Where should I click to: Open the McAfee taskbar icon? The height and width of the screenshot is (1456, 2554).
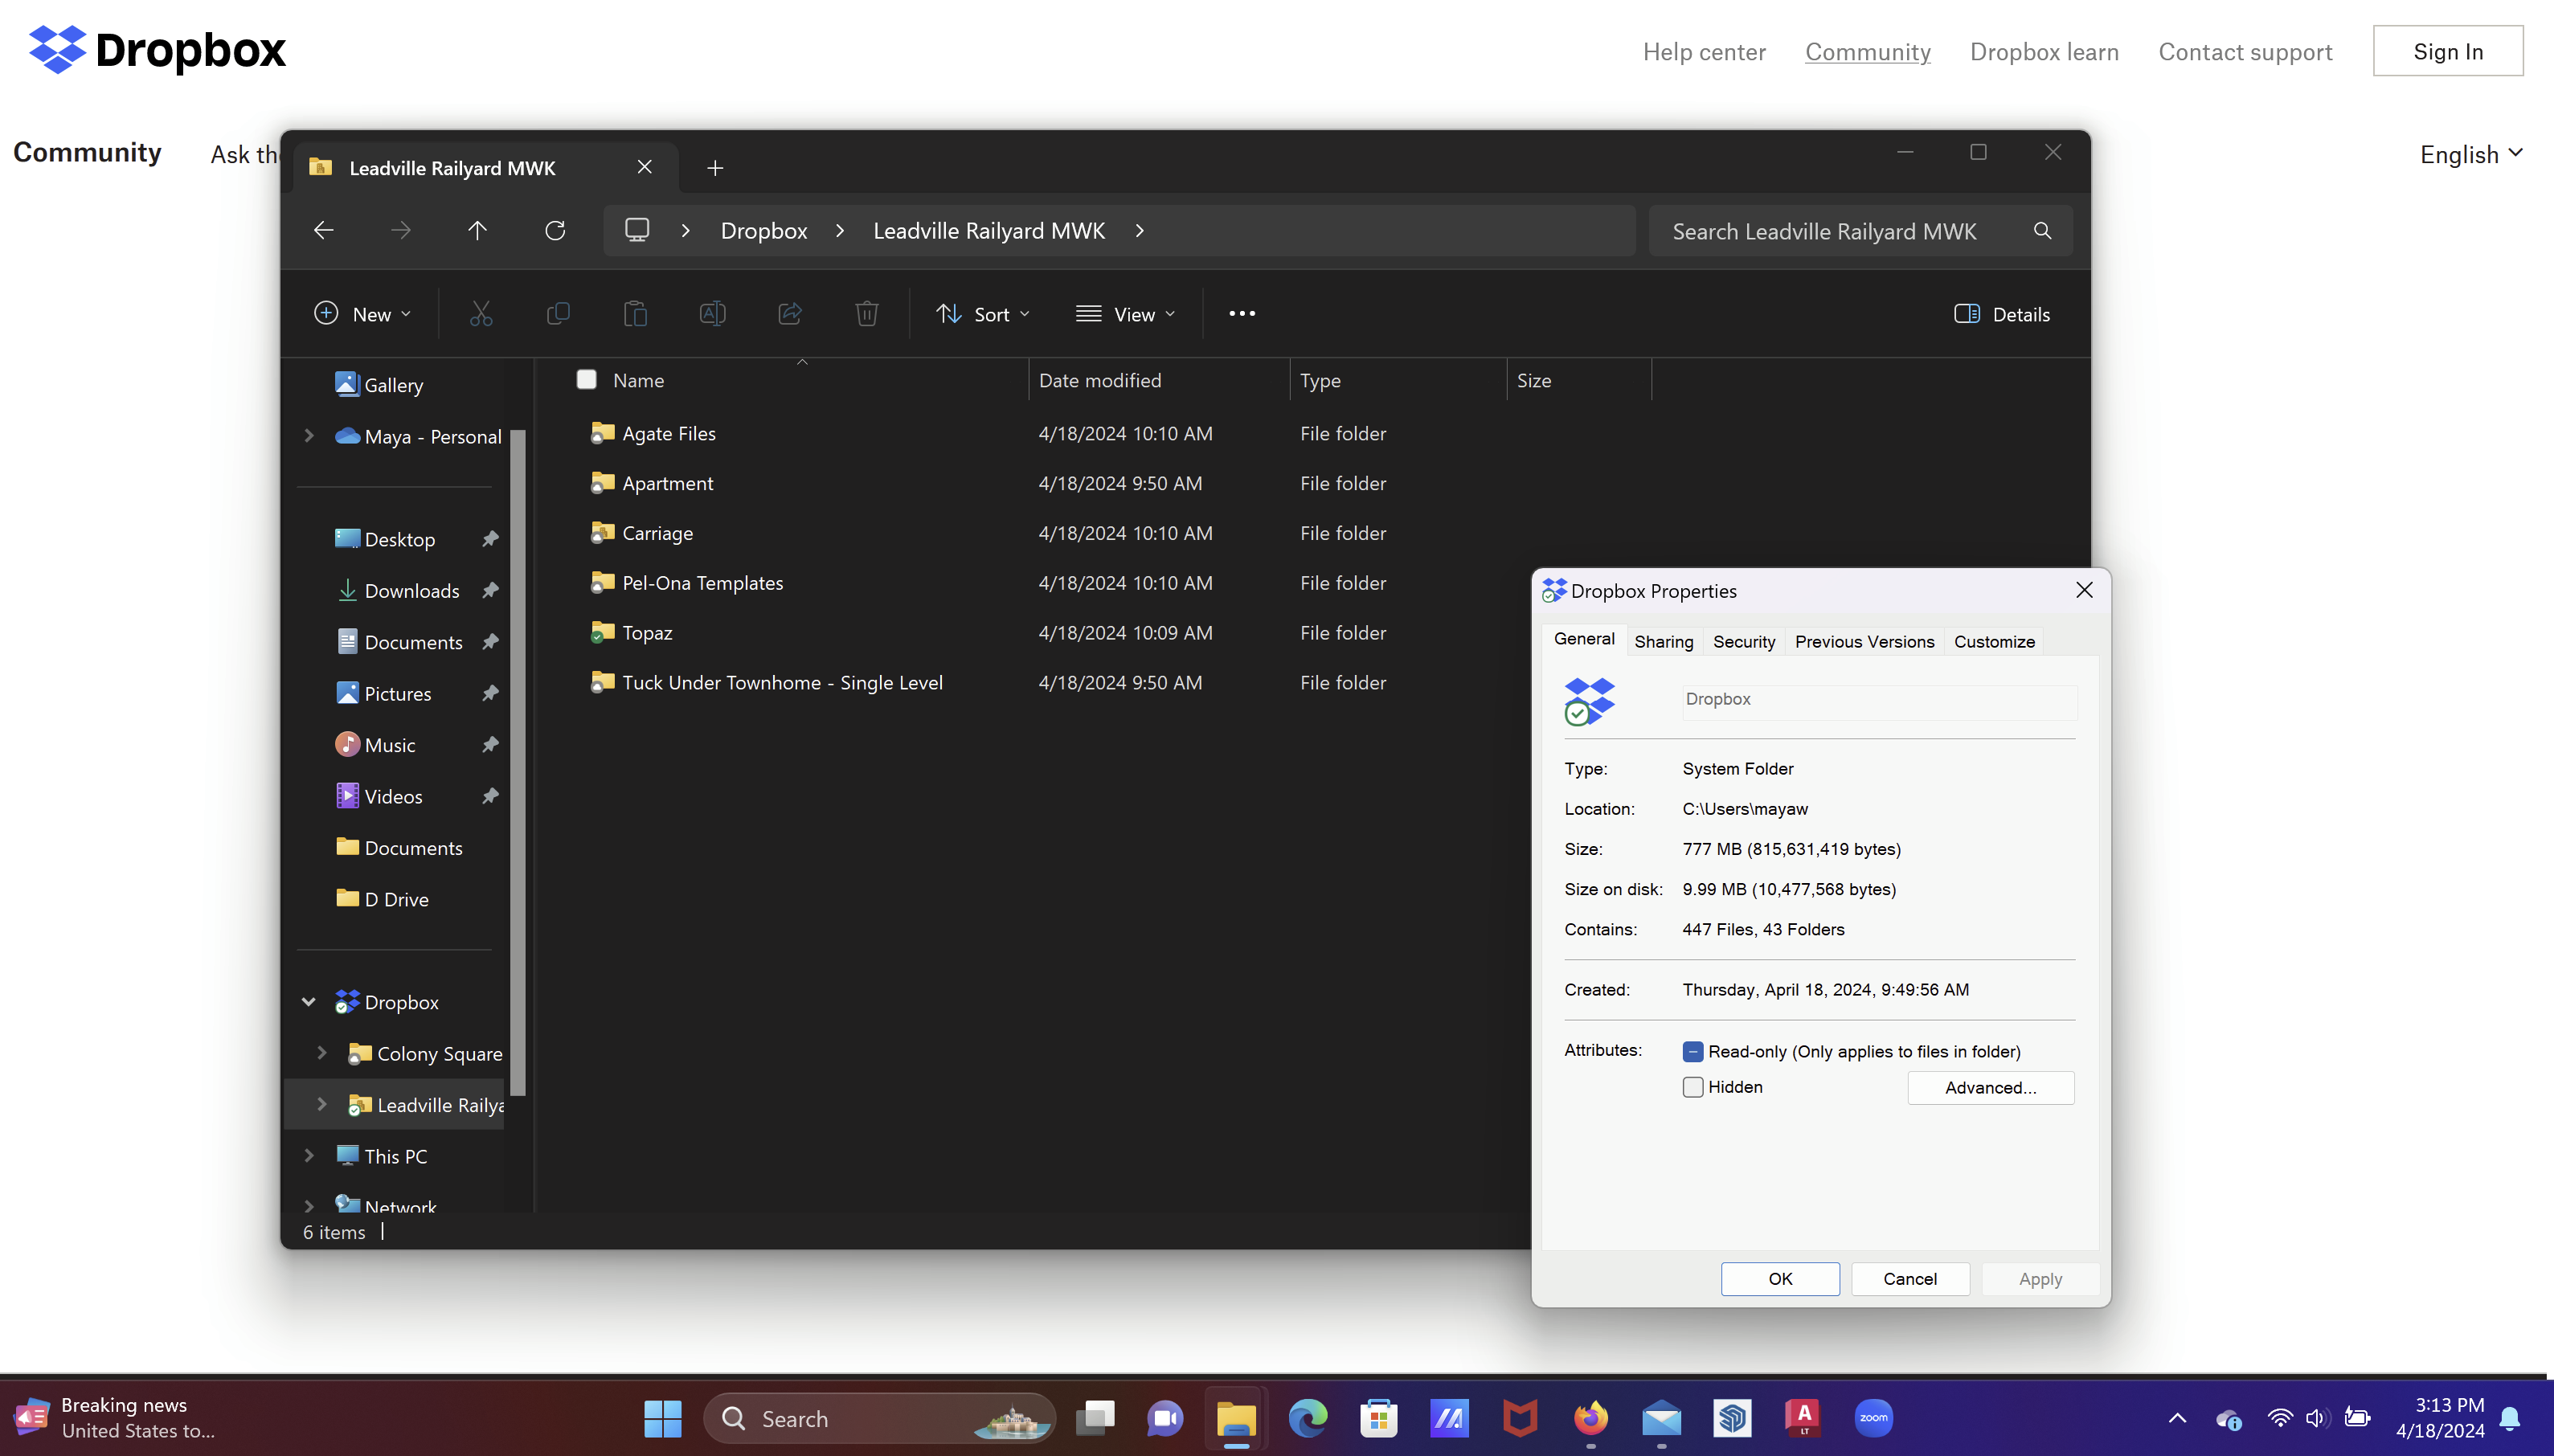pyautogui.click(x=1520, y=1418)
